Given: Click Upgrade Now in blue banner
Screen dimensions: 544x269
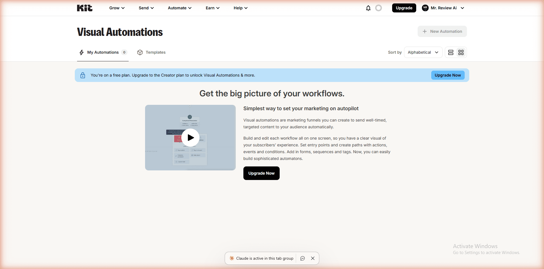Looking at the screenshot, I should (x=448, y=75).
